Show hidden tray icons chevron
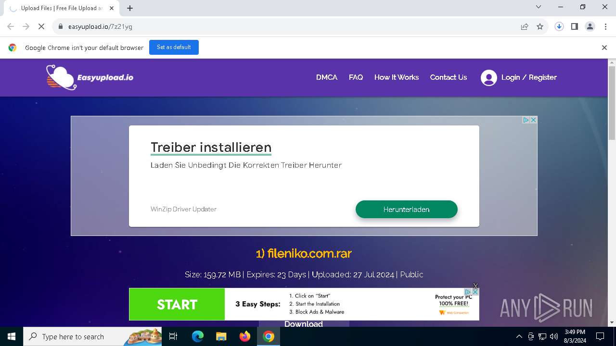Viewport: 616px width, 346px height. point(519,336)
